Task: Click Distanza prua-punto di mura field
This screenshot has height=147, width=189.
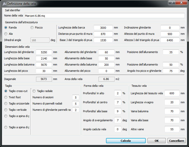Action: tap(103, 34)
